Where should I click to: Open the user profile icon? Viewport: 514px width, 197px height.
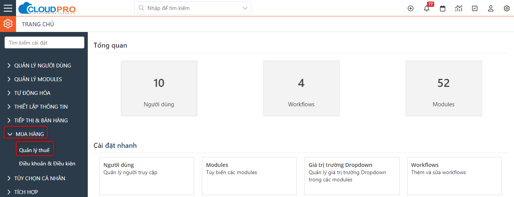pos(491,8)
